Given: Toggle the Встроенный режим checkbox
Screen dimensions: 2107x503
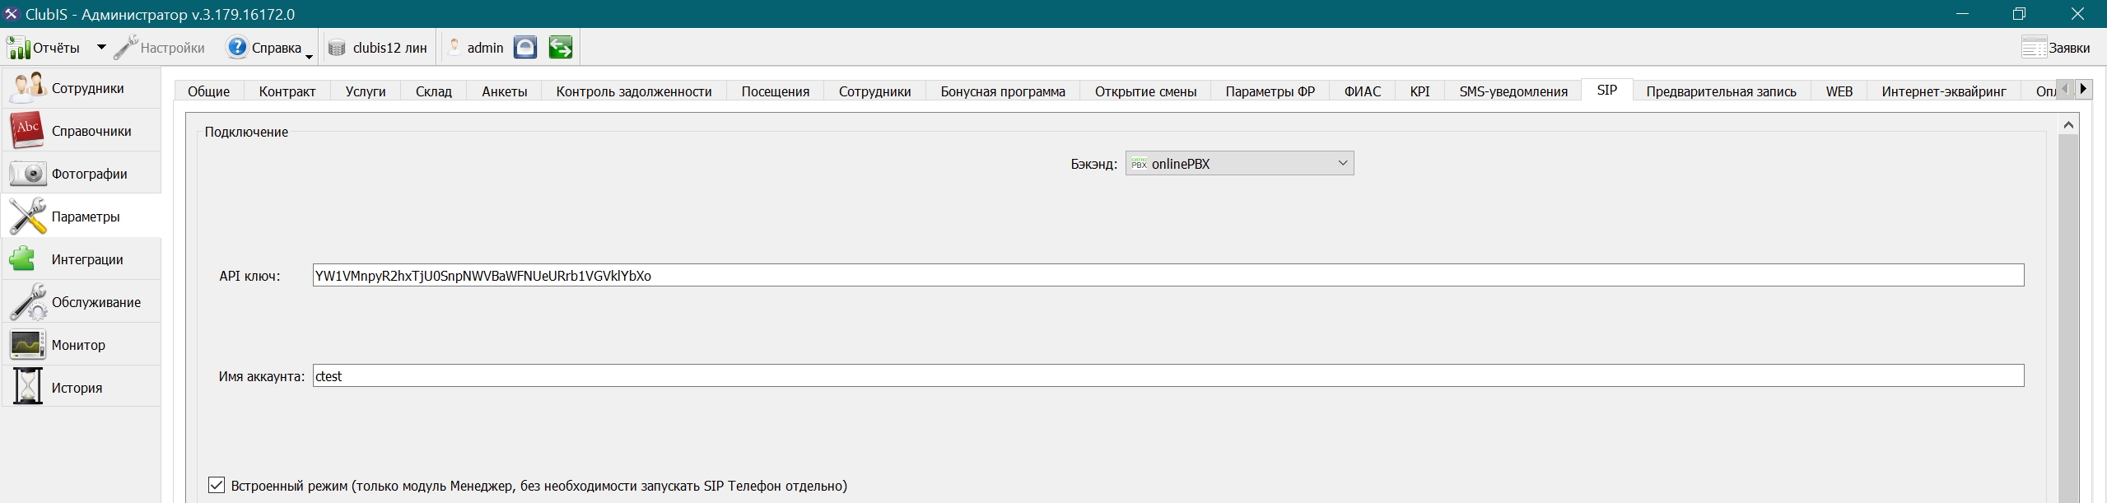Looking at the screenshot, I should click(x=217, y=485).
